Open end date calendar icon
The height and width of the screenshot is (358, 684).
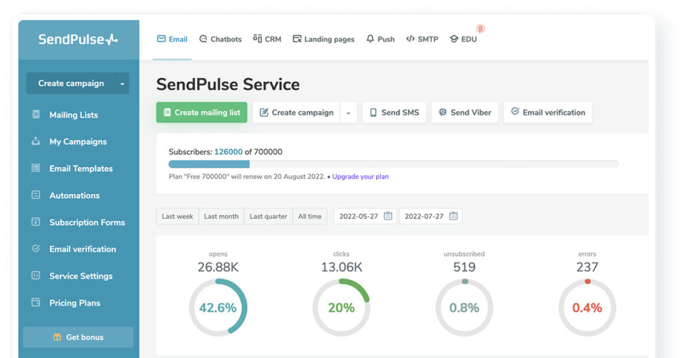point(454,216)
